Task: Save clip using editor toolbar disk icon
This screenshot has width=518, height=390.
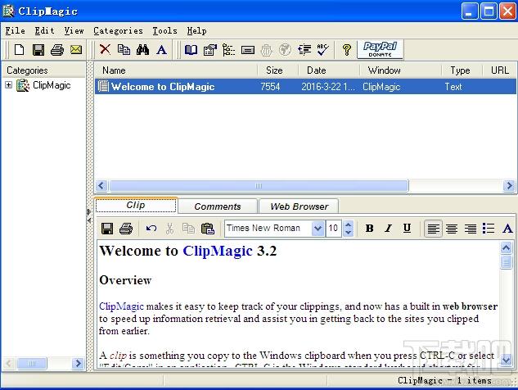Action: (107, 229)
